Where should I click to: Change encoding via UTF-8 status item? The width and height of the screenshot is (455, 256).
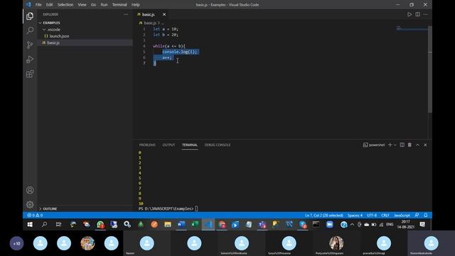372,215
